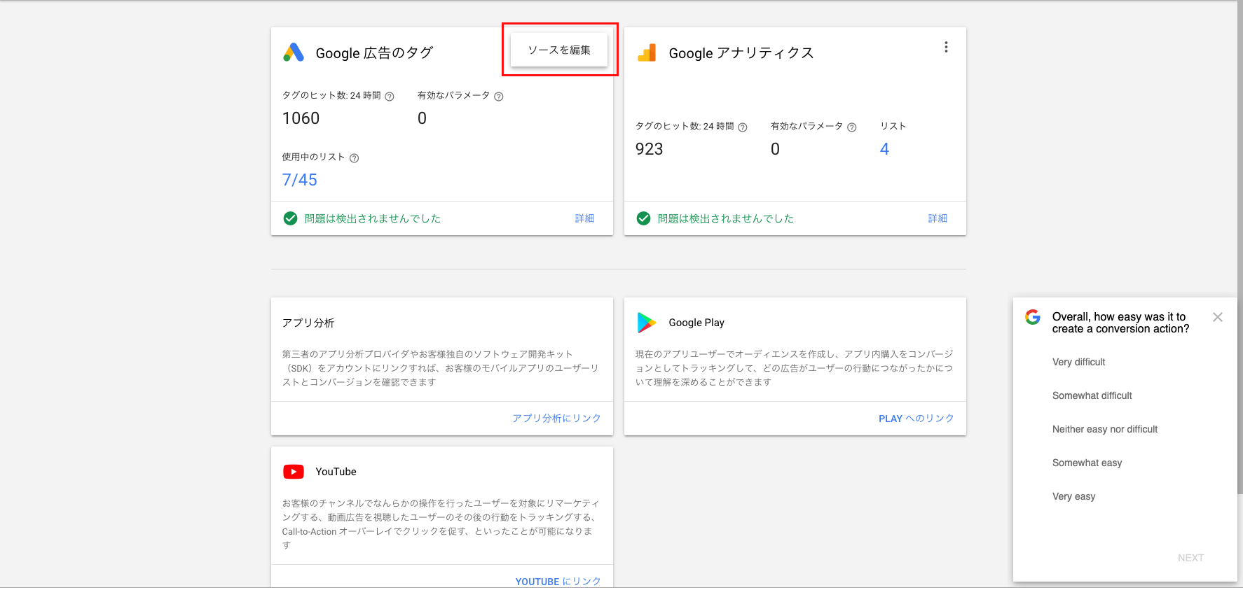The width and height of the screenshot is (1243, 590).
Task: Click the Google Play logo icon
Action: 646,323
